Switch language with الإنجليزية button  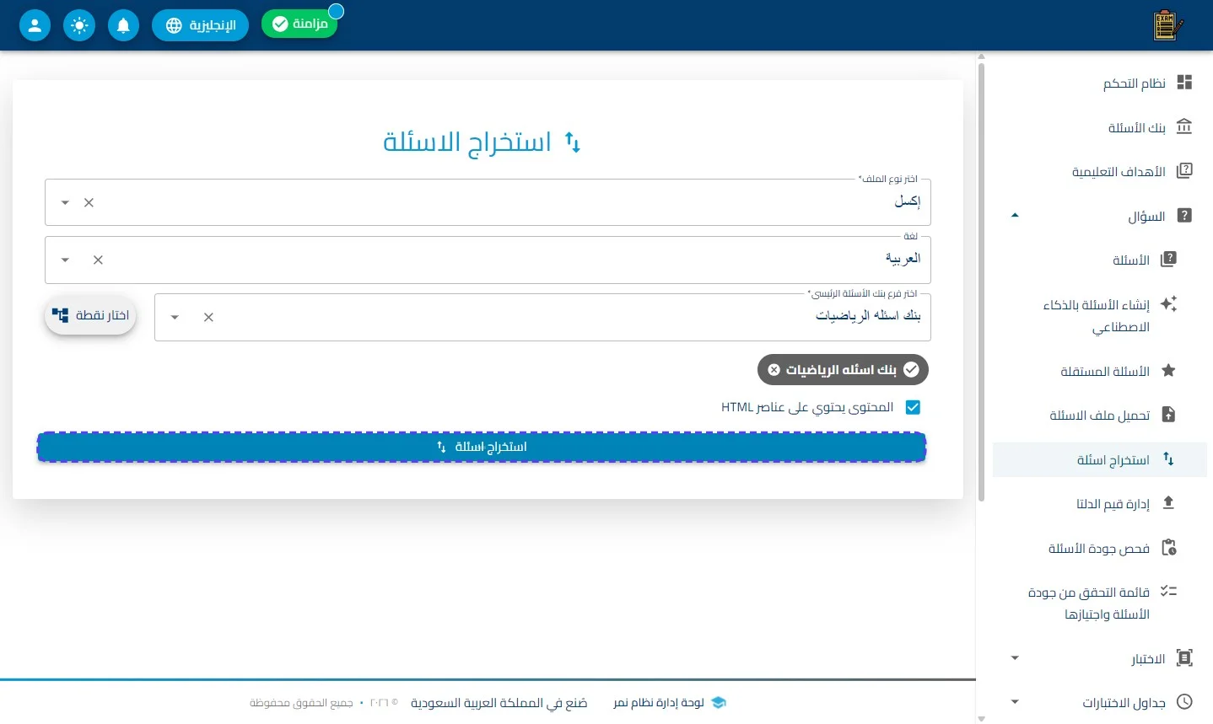pyautogui.click(x=201, y=25)
